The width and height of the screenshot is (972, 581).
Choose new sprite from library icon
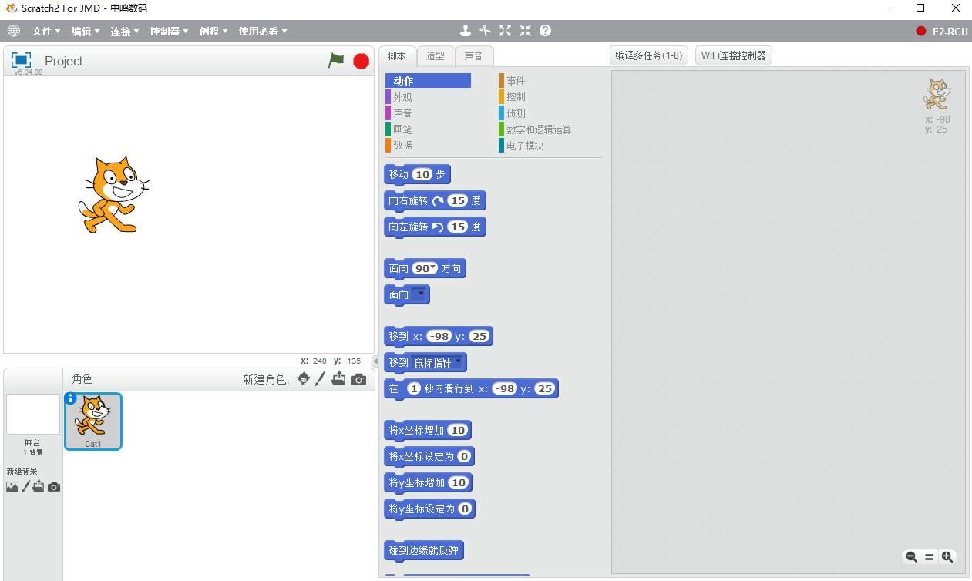[x=304, y=379]
